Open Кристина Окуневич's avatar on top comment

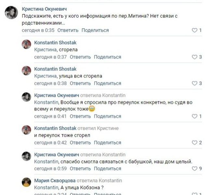11,13
